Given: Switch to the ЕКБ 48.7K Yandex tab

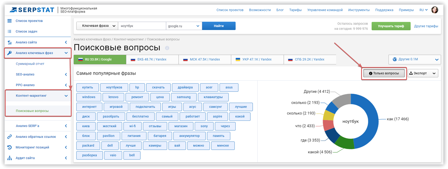Looking at the screenshot, I should tap(152, 59).
